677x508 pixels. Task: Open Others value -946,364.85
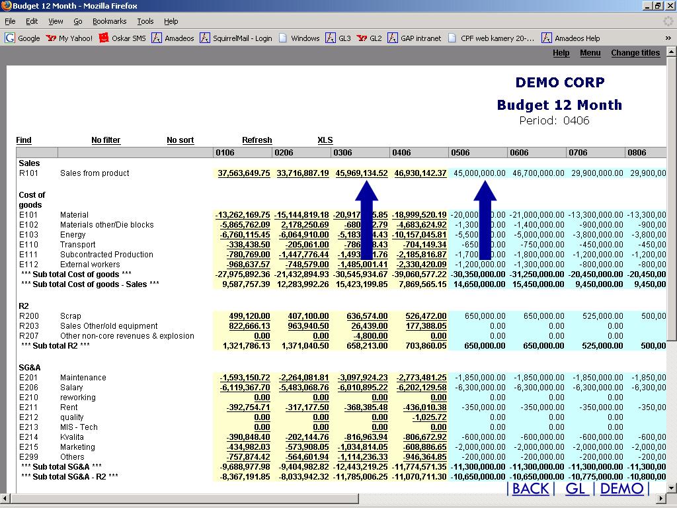click(424, 457)
